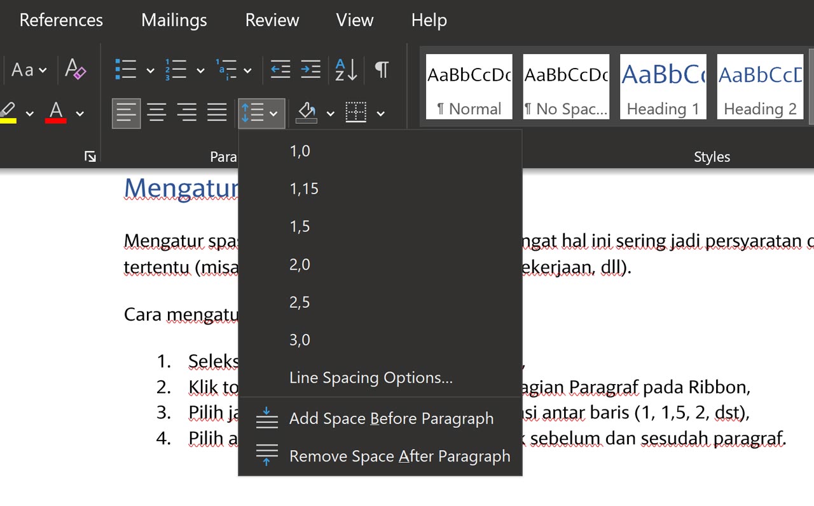This screenshot has width=814, height=506.
Task: Toggle align right
Action: click(x=186, y=113)
